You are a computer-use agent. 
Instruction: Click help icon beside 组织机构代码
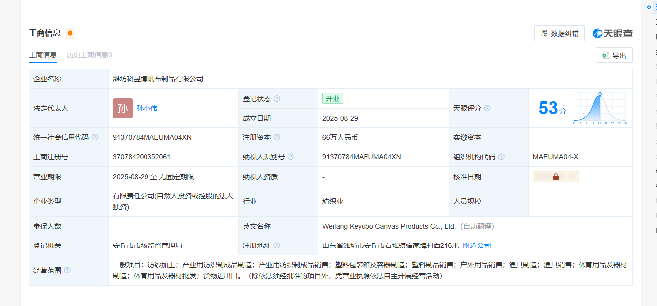(501, 157)
